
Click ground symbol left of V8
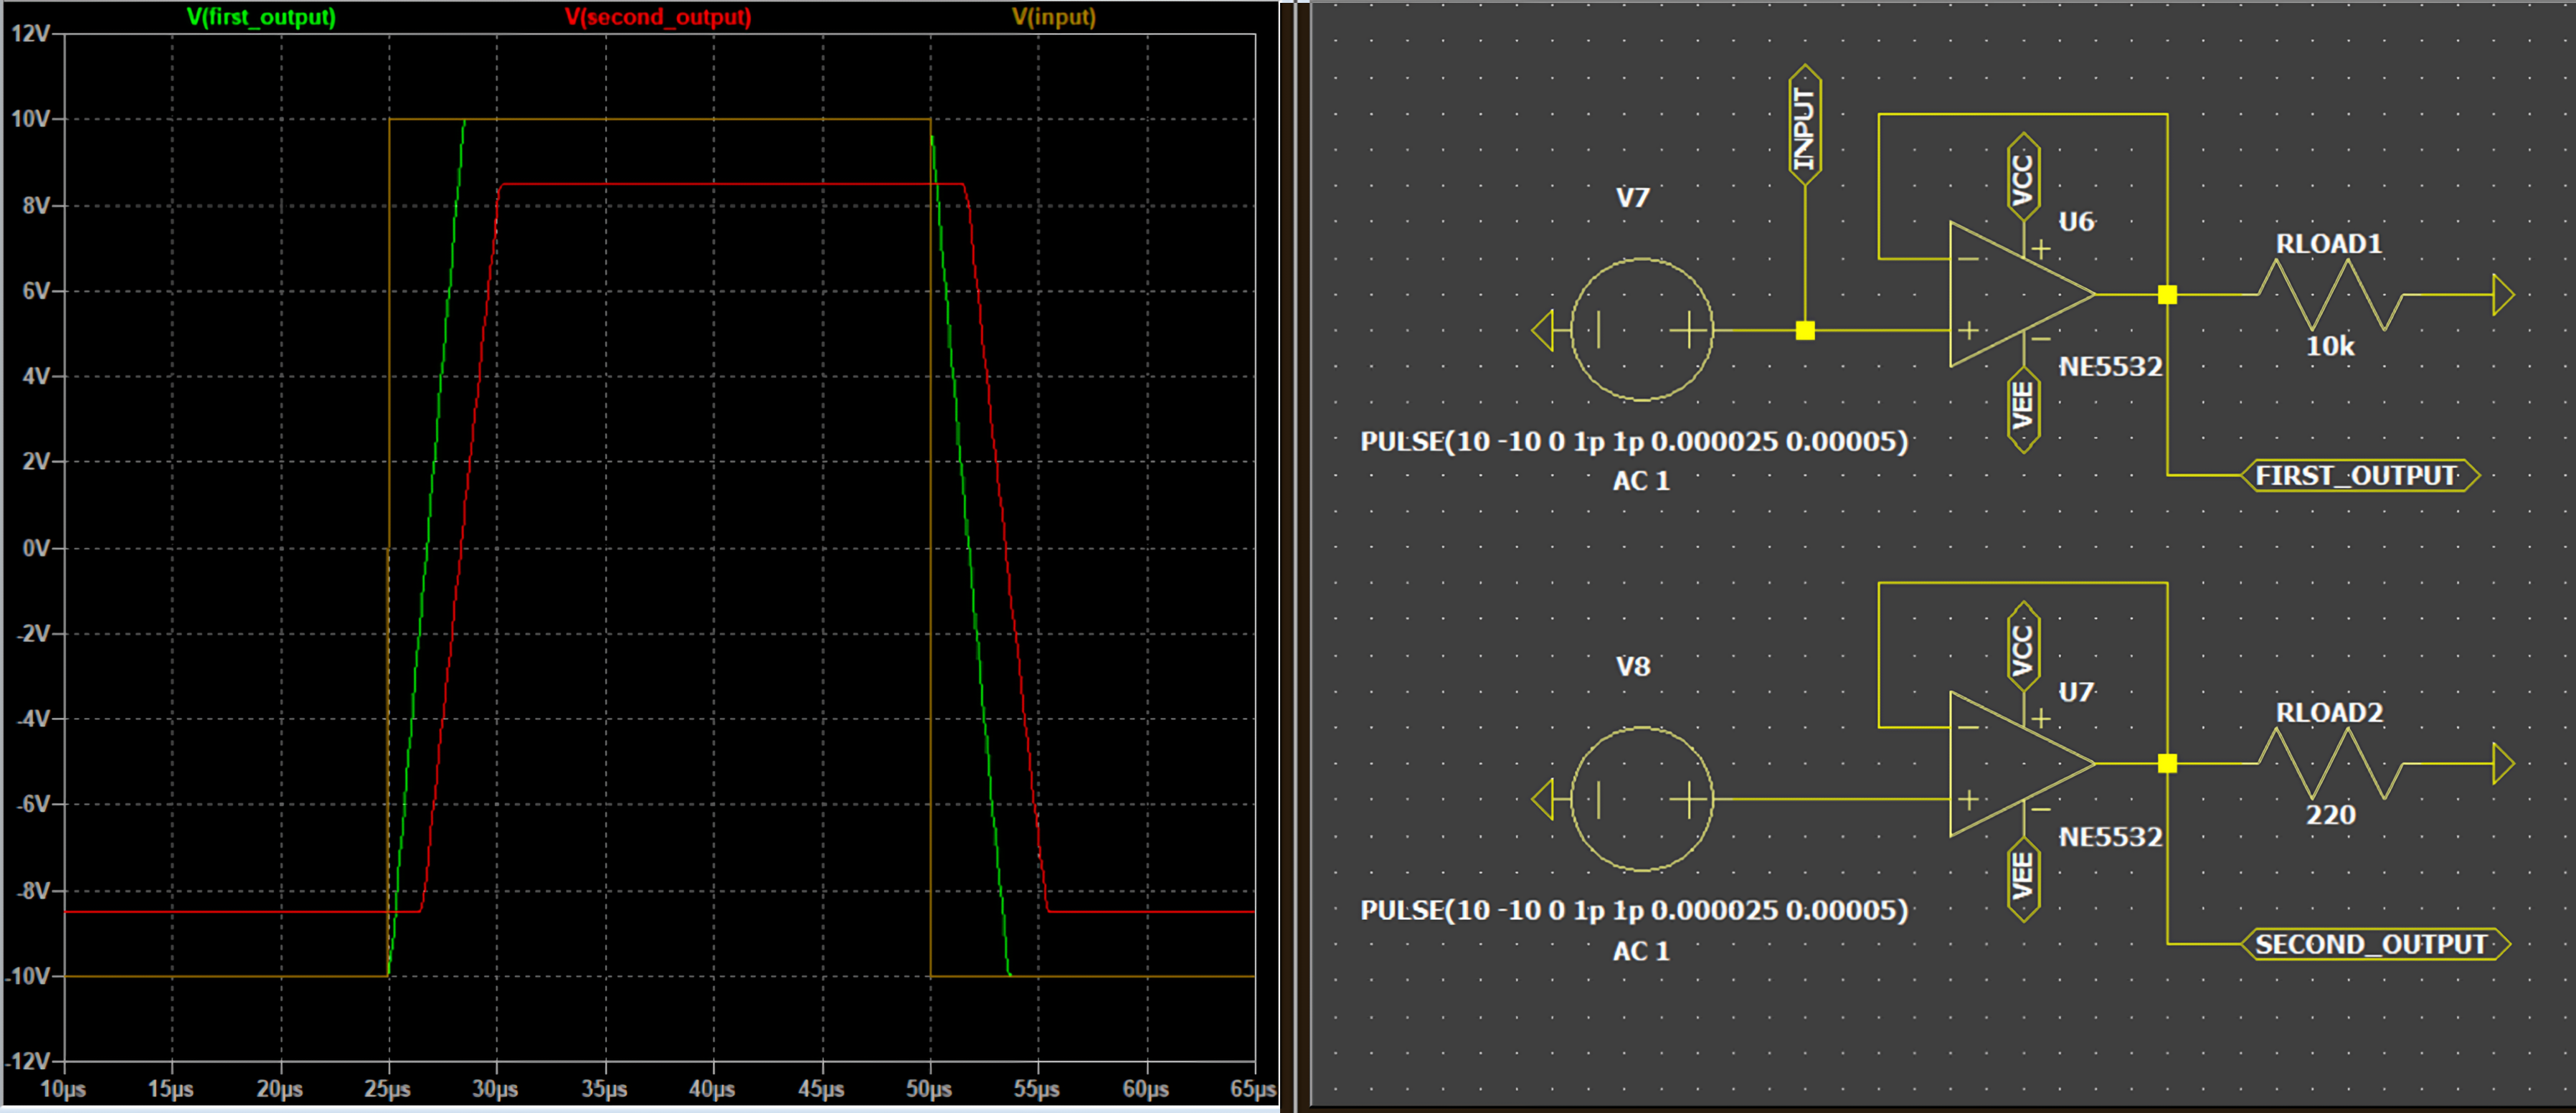click(1543, 799)
